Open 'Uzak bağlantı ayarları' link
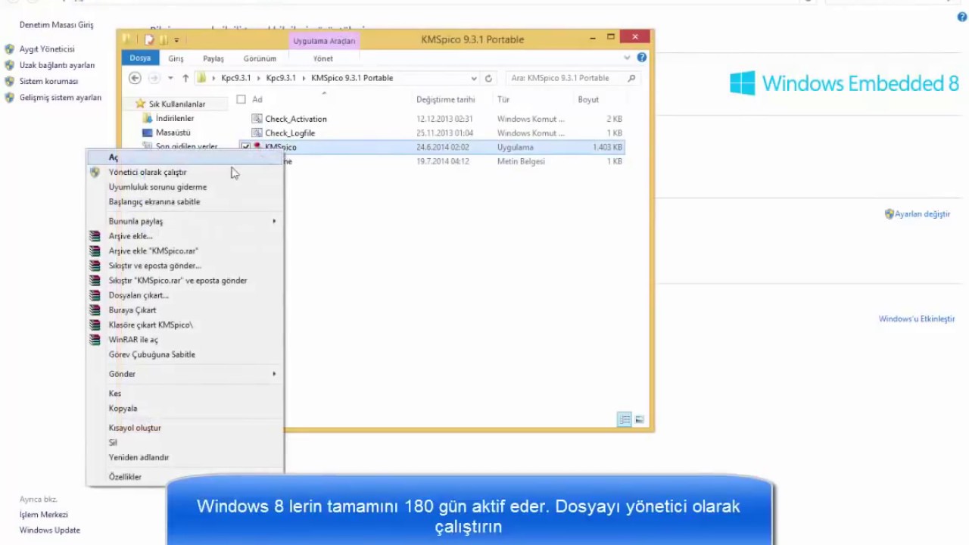Screen dimensions: 969x545 tap(57, 65)
